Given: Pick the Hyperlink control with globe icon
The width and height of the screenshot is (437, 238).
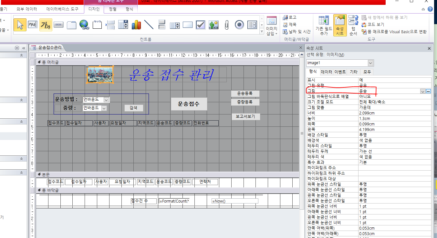Looking at the screenshot, I should point(84,25).
